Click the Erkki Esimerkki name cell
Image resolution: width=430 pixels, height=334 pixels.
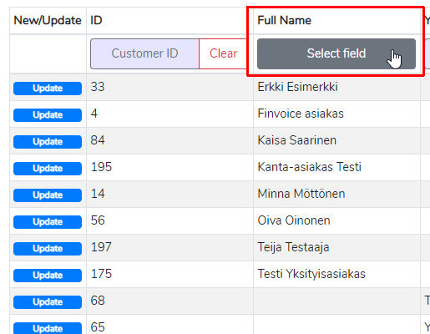(297, 87)
